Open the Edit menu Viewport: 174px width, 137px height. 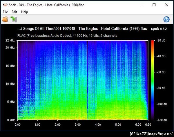[x=14, y=12]
